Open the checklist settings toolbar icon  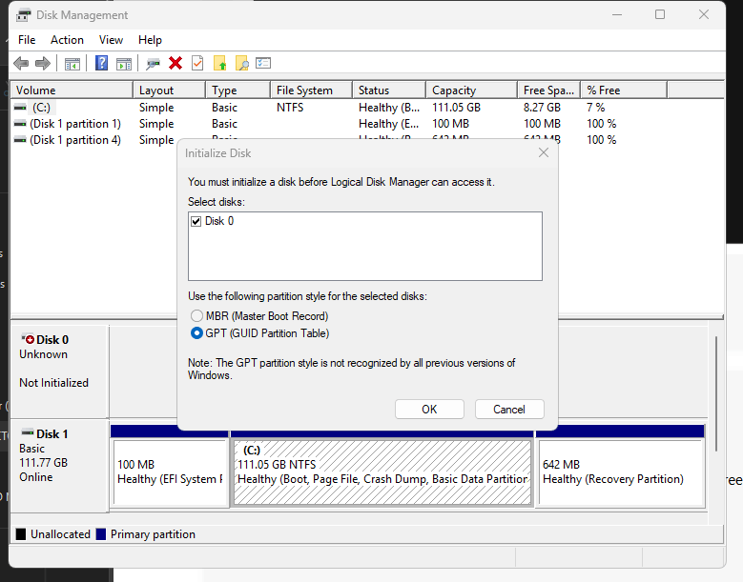[x=263, y=63]
